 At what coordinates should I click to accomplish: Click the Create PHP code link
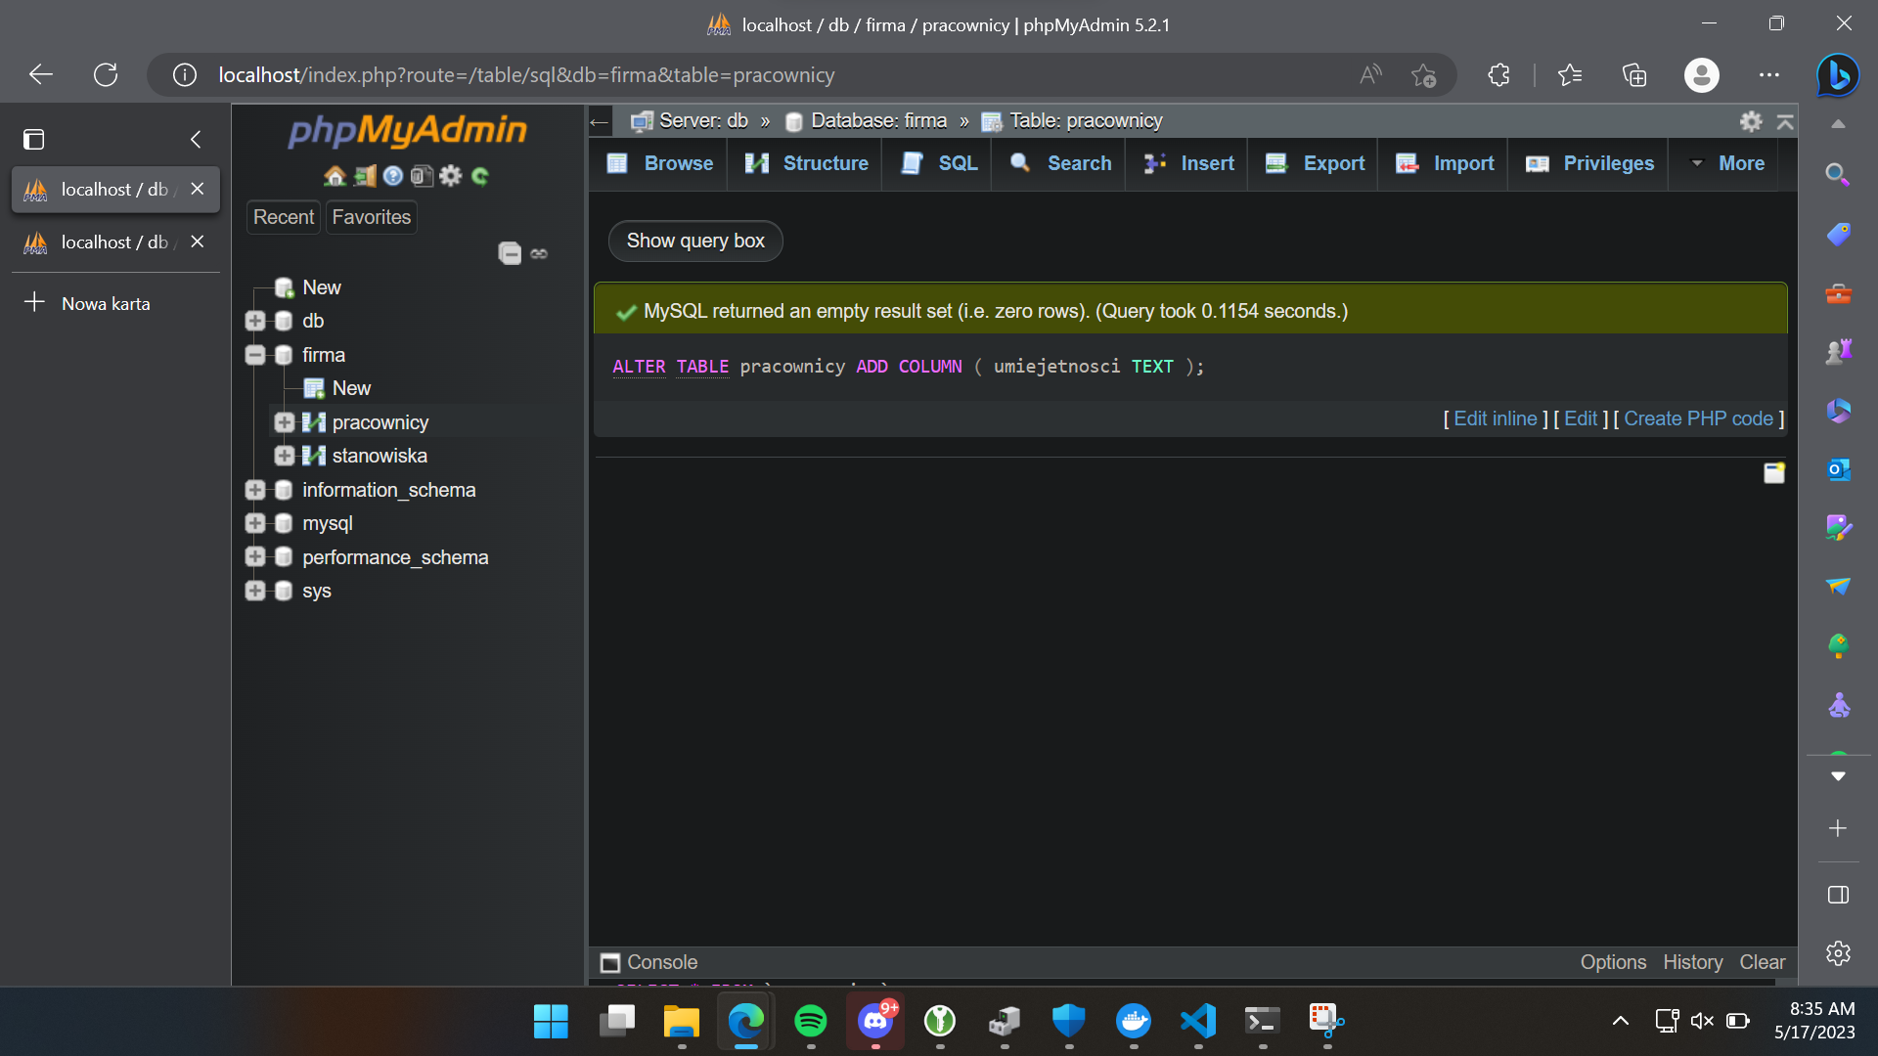coord(1698,419)
